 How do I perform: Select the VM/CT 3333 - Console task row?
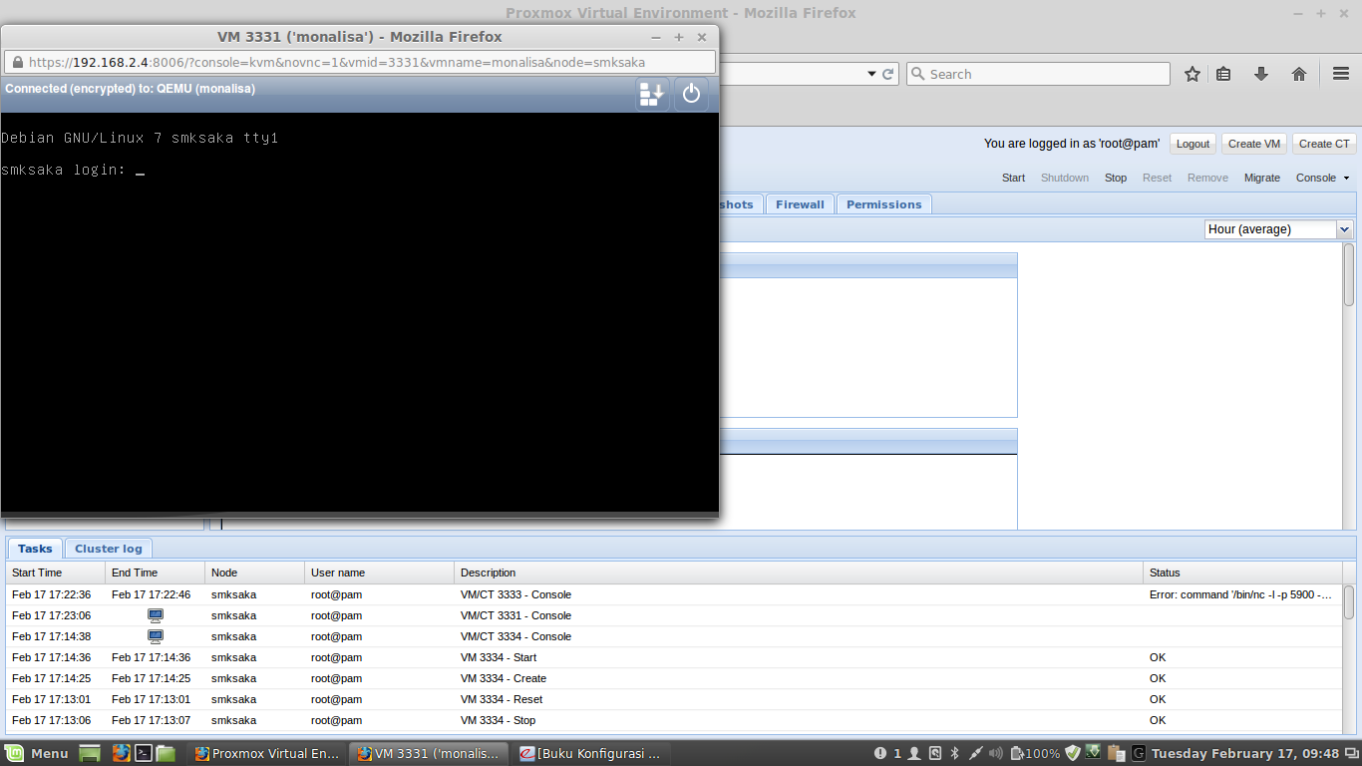pos(674,594)
